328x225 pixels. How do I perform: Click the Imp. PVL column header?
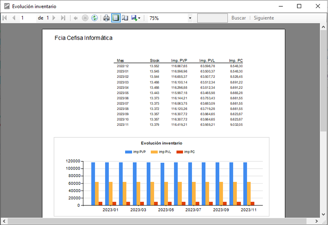tap(207, 61)
